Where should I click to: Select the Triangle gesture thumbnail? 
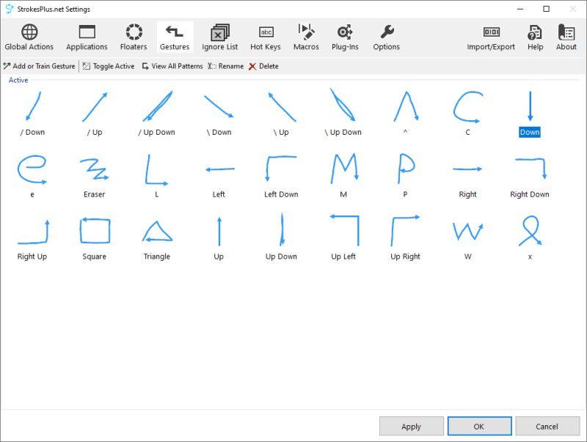coord(156,232)
